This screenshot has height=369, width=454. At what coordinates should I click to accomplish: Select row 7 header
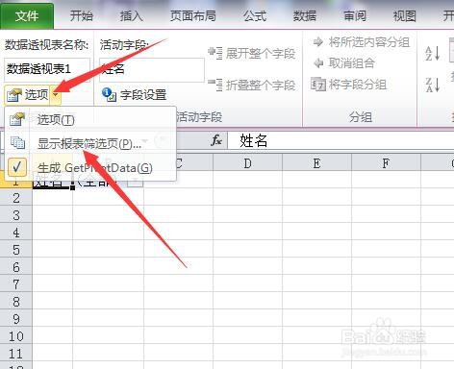point(16,284)
